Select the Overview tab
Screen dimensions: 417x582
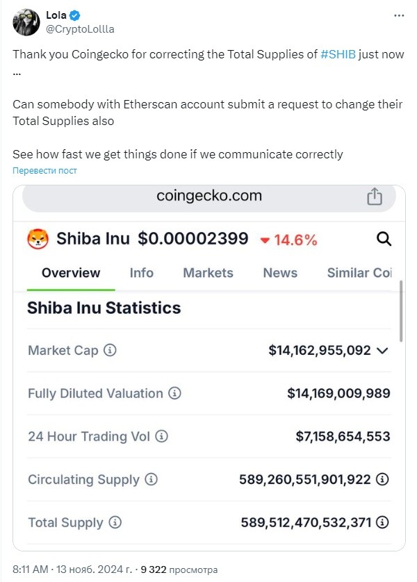tap(71, 273)
